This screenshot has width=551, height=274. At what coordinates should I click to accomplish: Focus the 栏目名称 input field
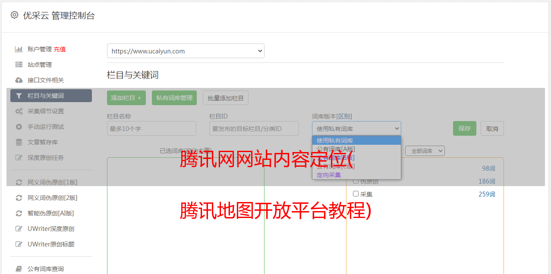pos(151,128)
